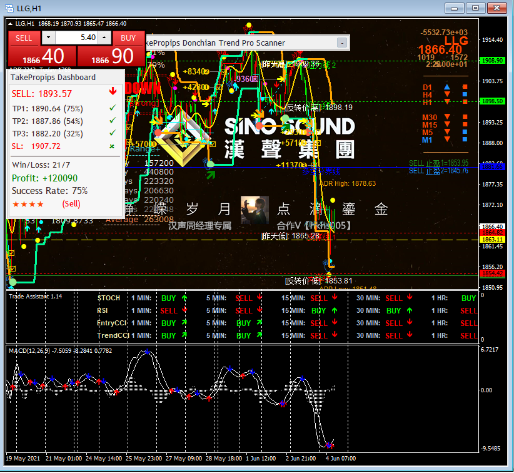This screenshot has height=473, width=514.
Task: Click the four orange star rating
Action: (x=28, y=205)
